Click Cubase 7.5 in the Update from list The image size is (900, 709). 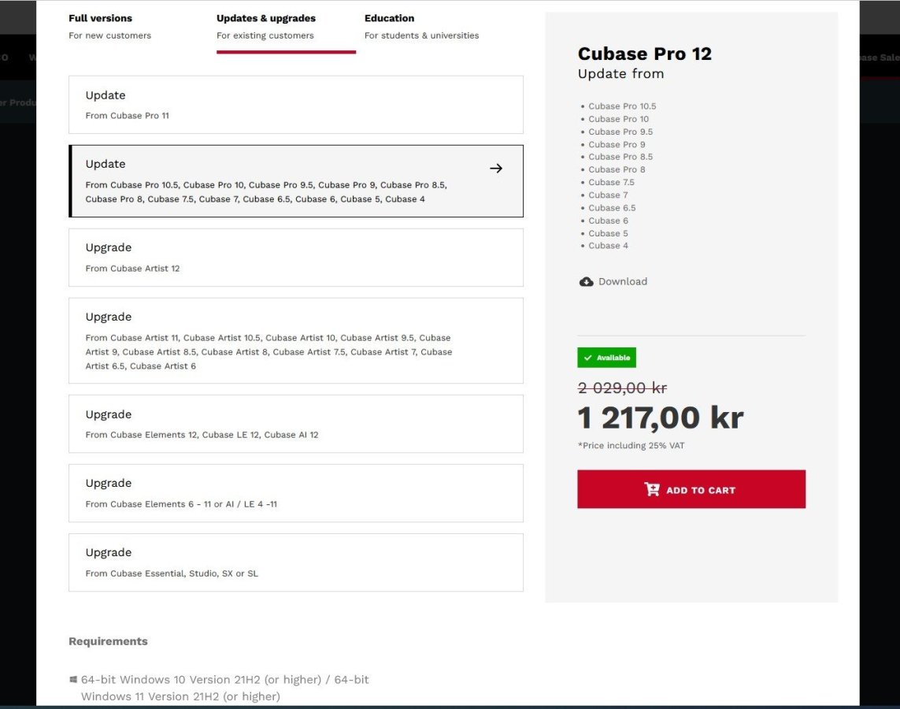612,182
